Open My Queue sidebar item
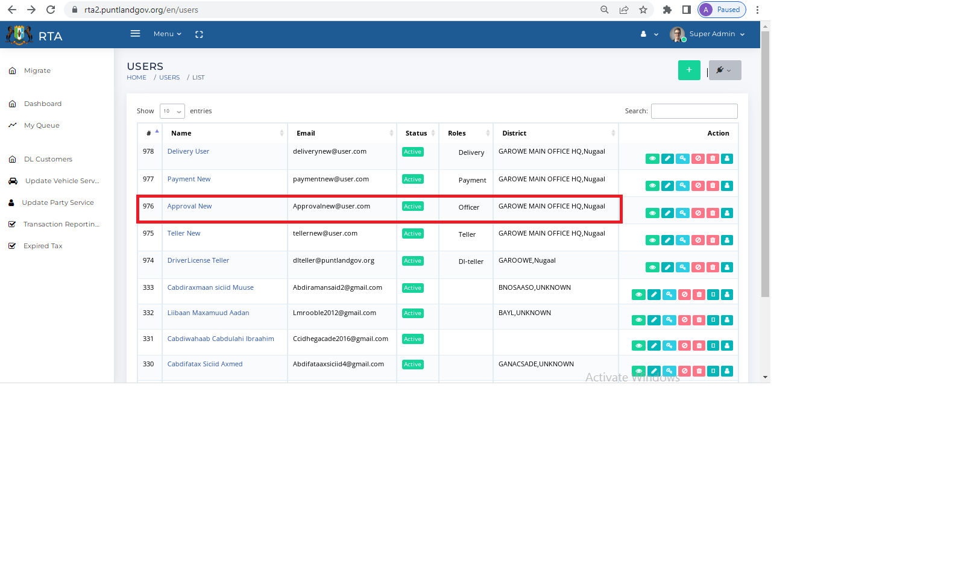This screenshot has width=979, height=576. (x=42, y=125)
